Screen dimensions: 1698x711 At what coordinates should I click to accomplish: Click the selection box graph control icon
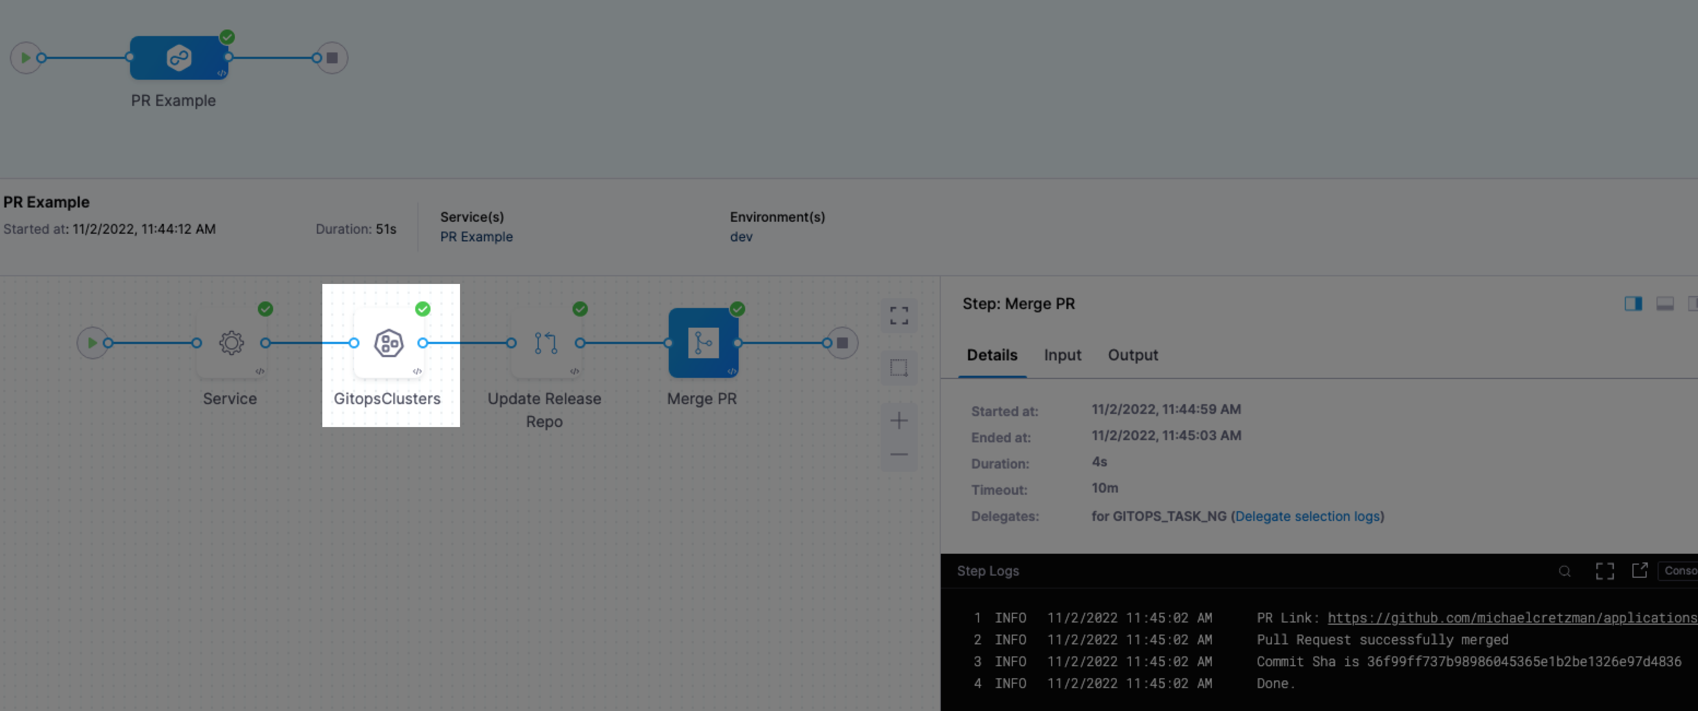click(898, 367)
